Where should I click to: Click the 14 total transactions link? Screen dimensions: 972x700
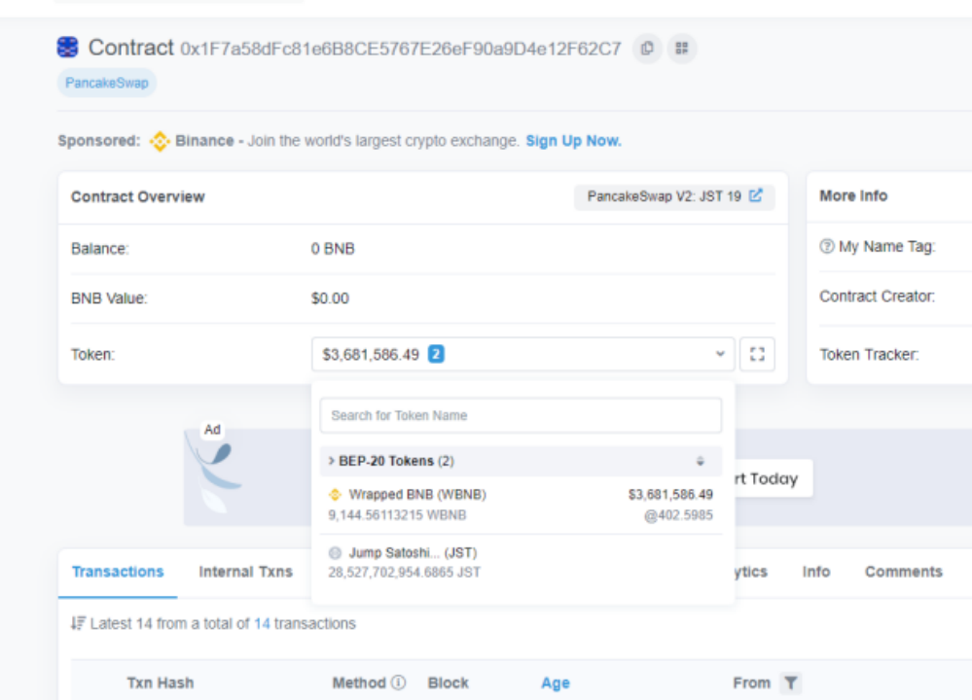(263, 624)
